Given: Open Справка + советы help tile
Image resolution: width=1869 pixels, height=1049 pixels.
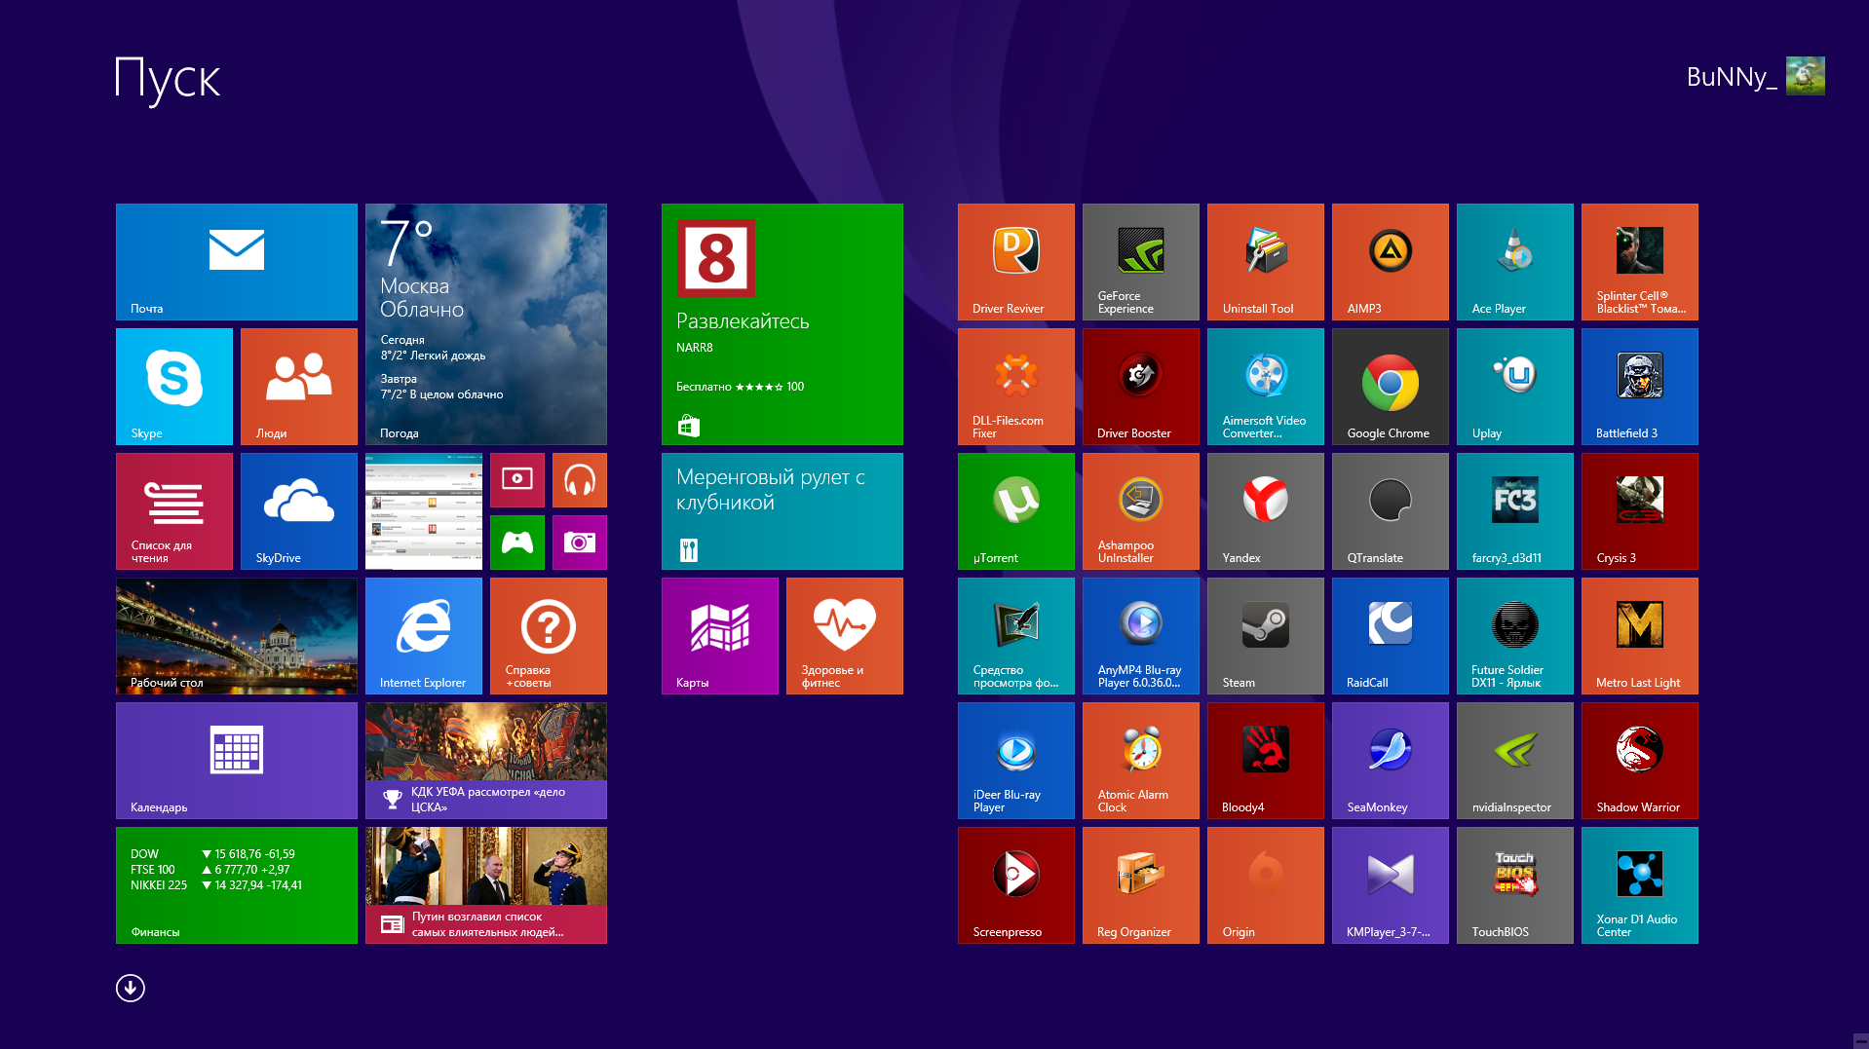Looking at the screenshot, I should click(549, 636).
